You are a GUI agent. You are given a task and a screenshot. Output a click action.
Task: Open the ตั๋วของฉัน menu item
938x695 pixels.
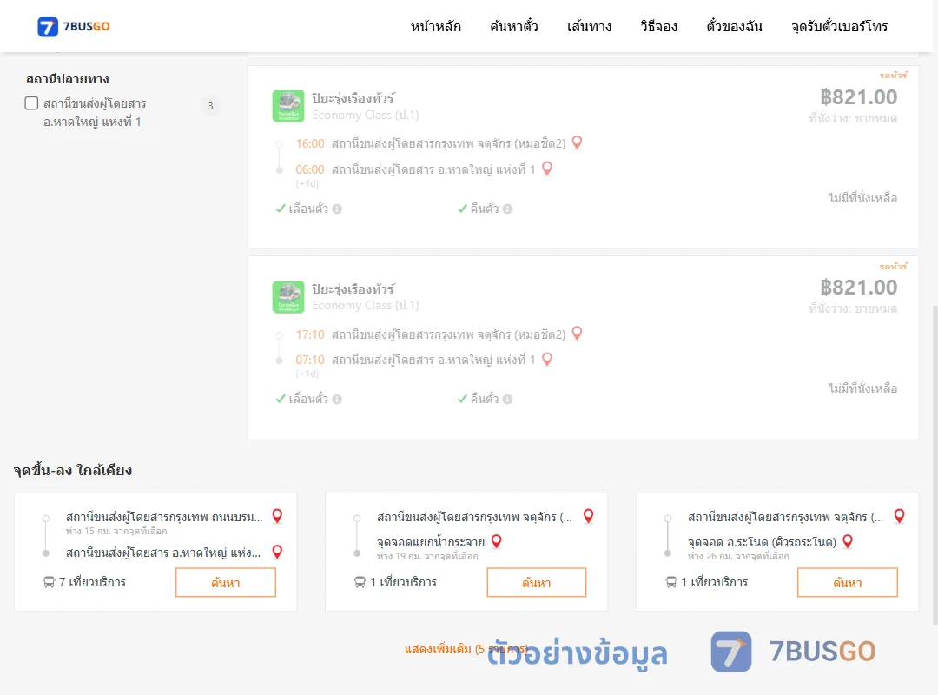point(734,26)
